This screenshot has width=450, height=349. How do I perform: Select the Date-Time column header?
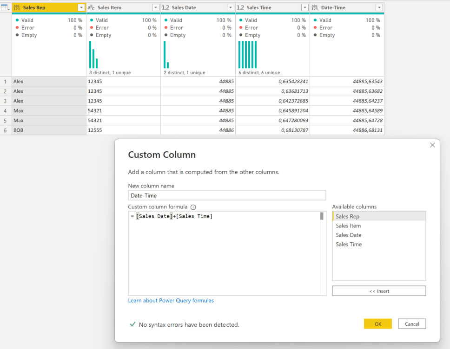(347, 8)
